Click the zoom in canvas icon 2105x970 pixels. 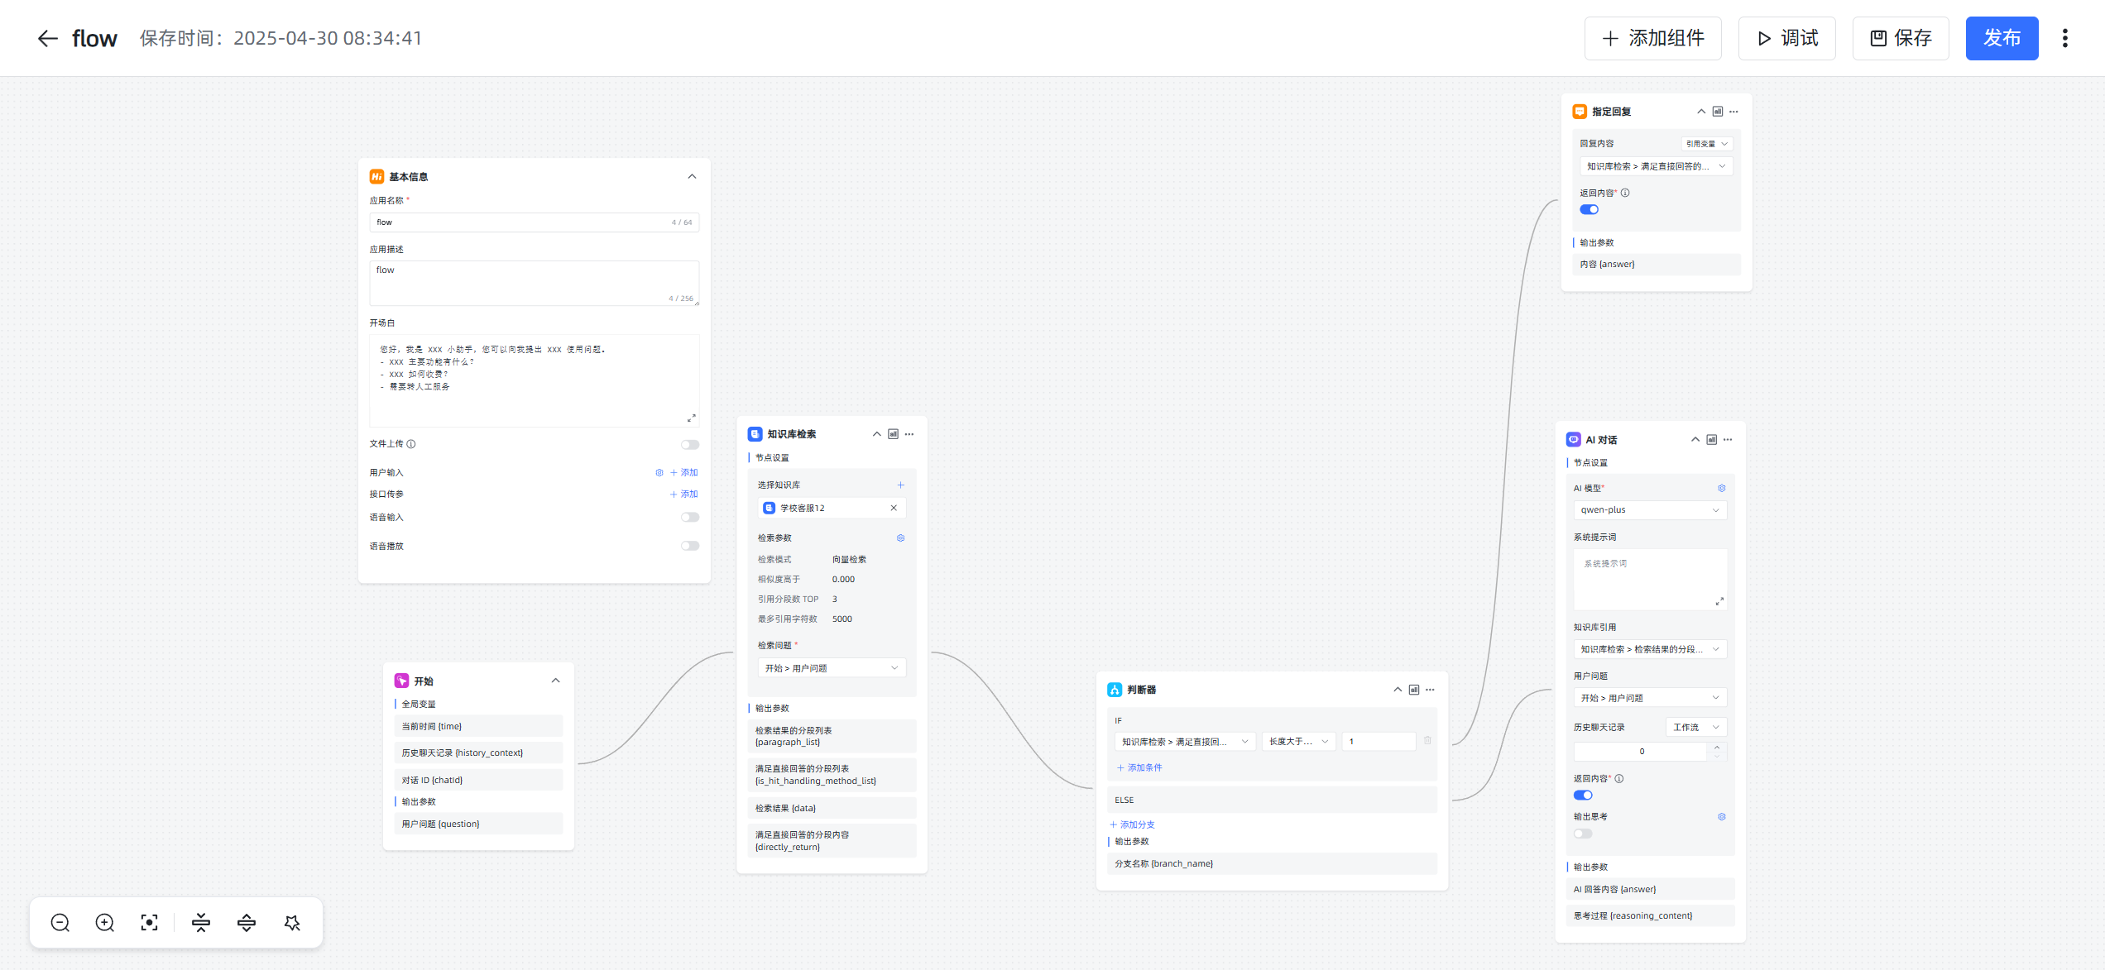coord(105,923)
